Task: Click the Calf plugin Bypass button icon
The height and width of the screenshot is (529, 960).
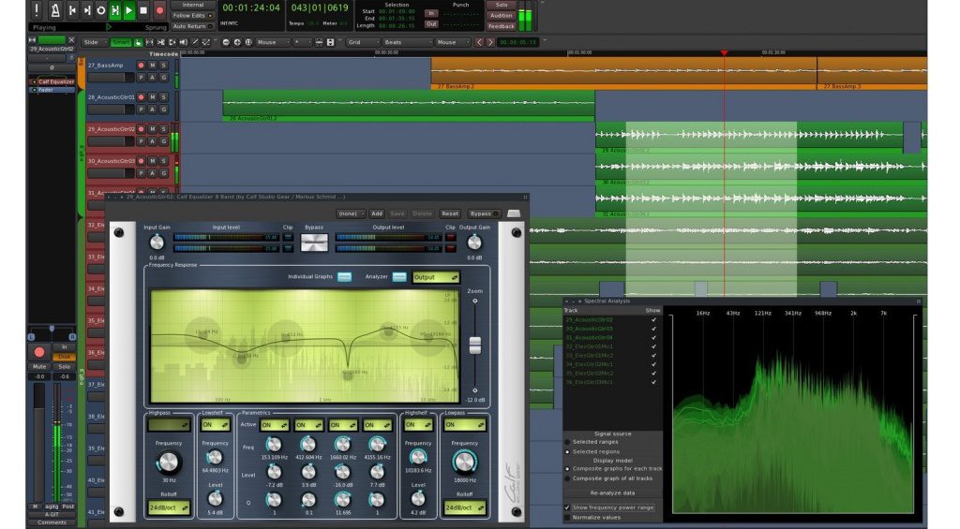Action: 314,242
